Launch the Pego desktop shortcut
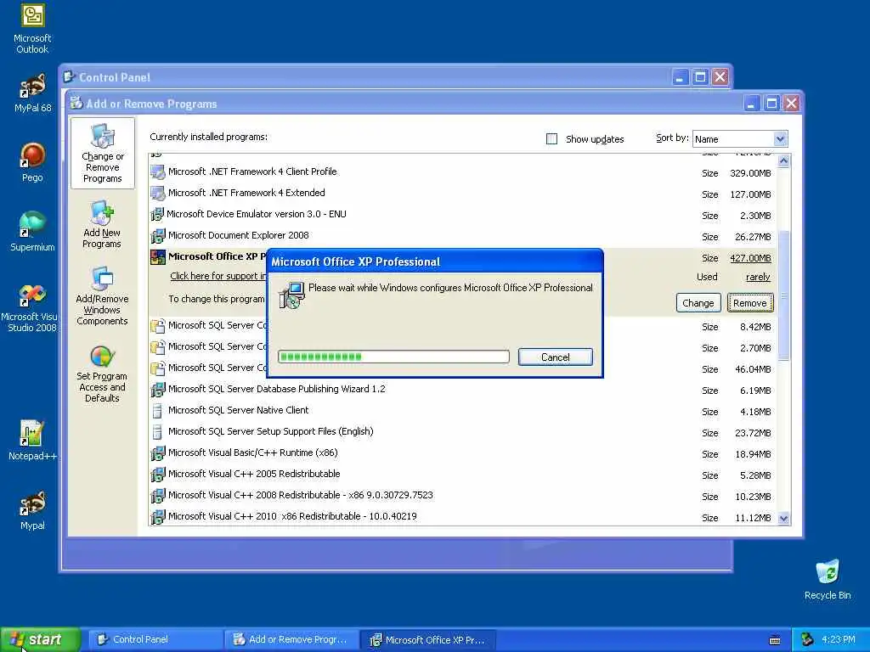870x652 pixels. click(x=32, y=162)
